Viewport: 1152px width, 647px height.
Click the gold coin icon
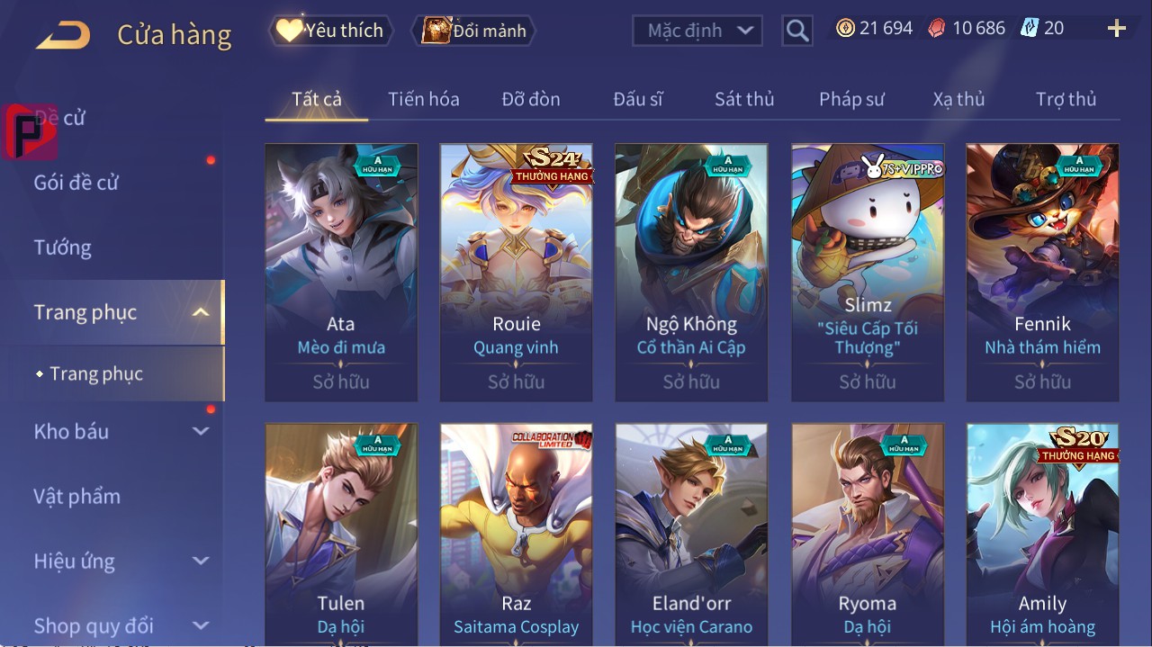(x=845, y=29)
